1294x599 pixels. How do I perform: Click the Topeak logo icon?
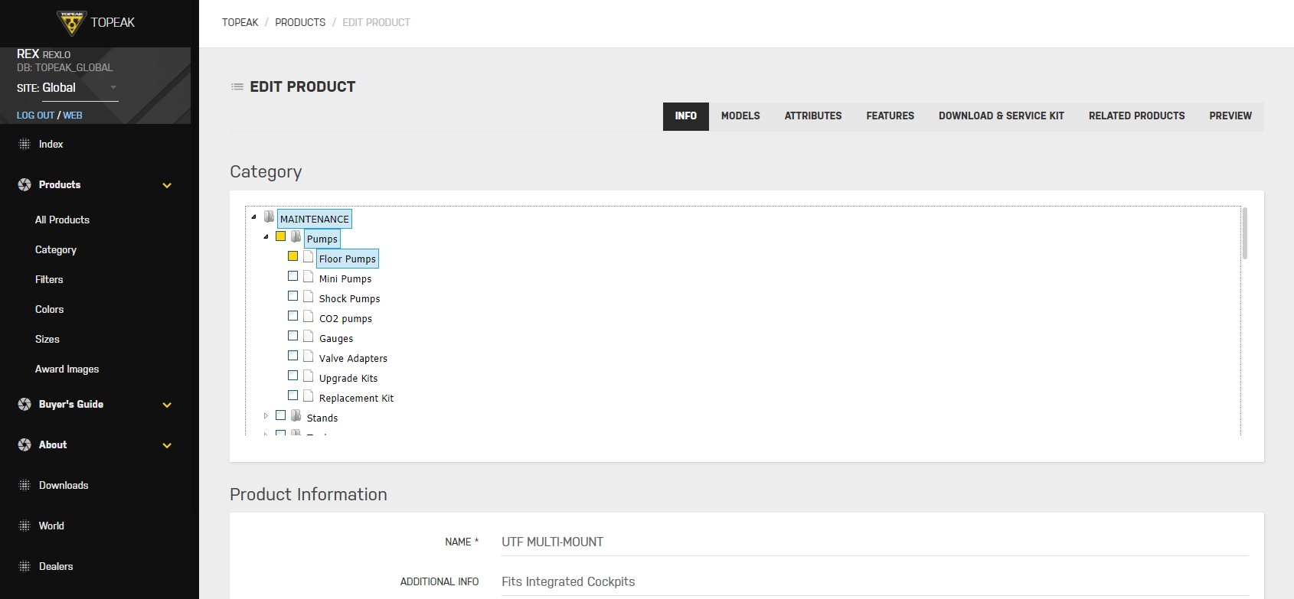tap(72, 23)
